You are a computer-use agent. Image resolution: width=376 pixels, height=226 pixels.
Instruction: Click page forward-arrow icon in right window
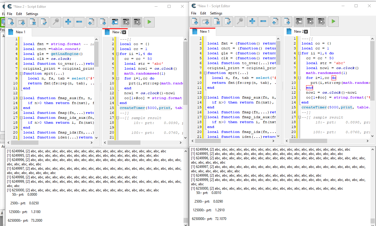[x=286, y=22]
